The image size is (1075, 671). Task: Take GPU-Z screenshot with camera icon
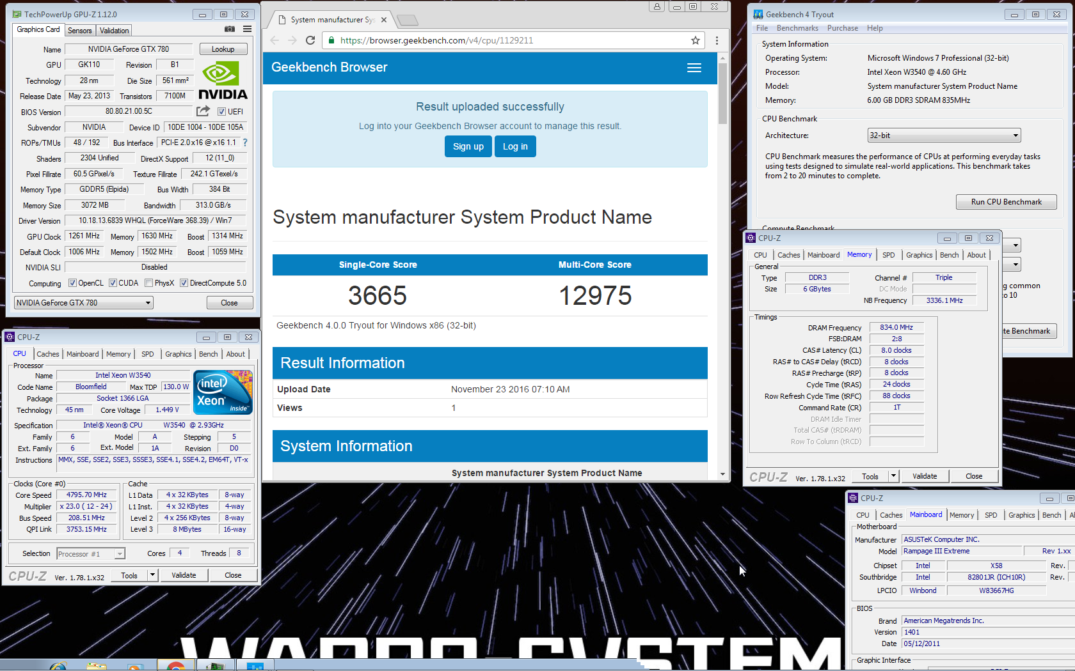point(230,29)
